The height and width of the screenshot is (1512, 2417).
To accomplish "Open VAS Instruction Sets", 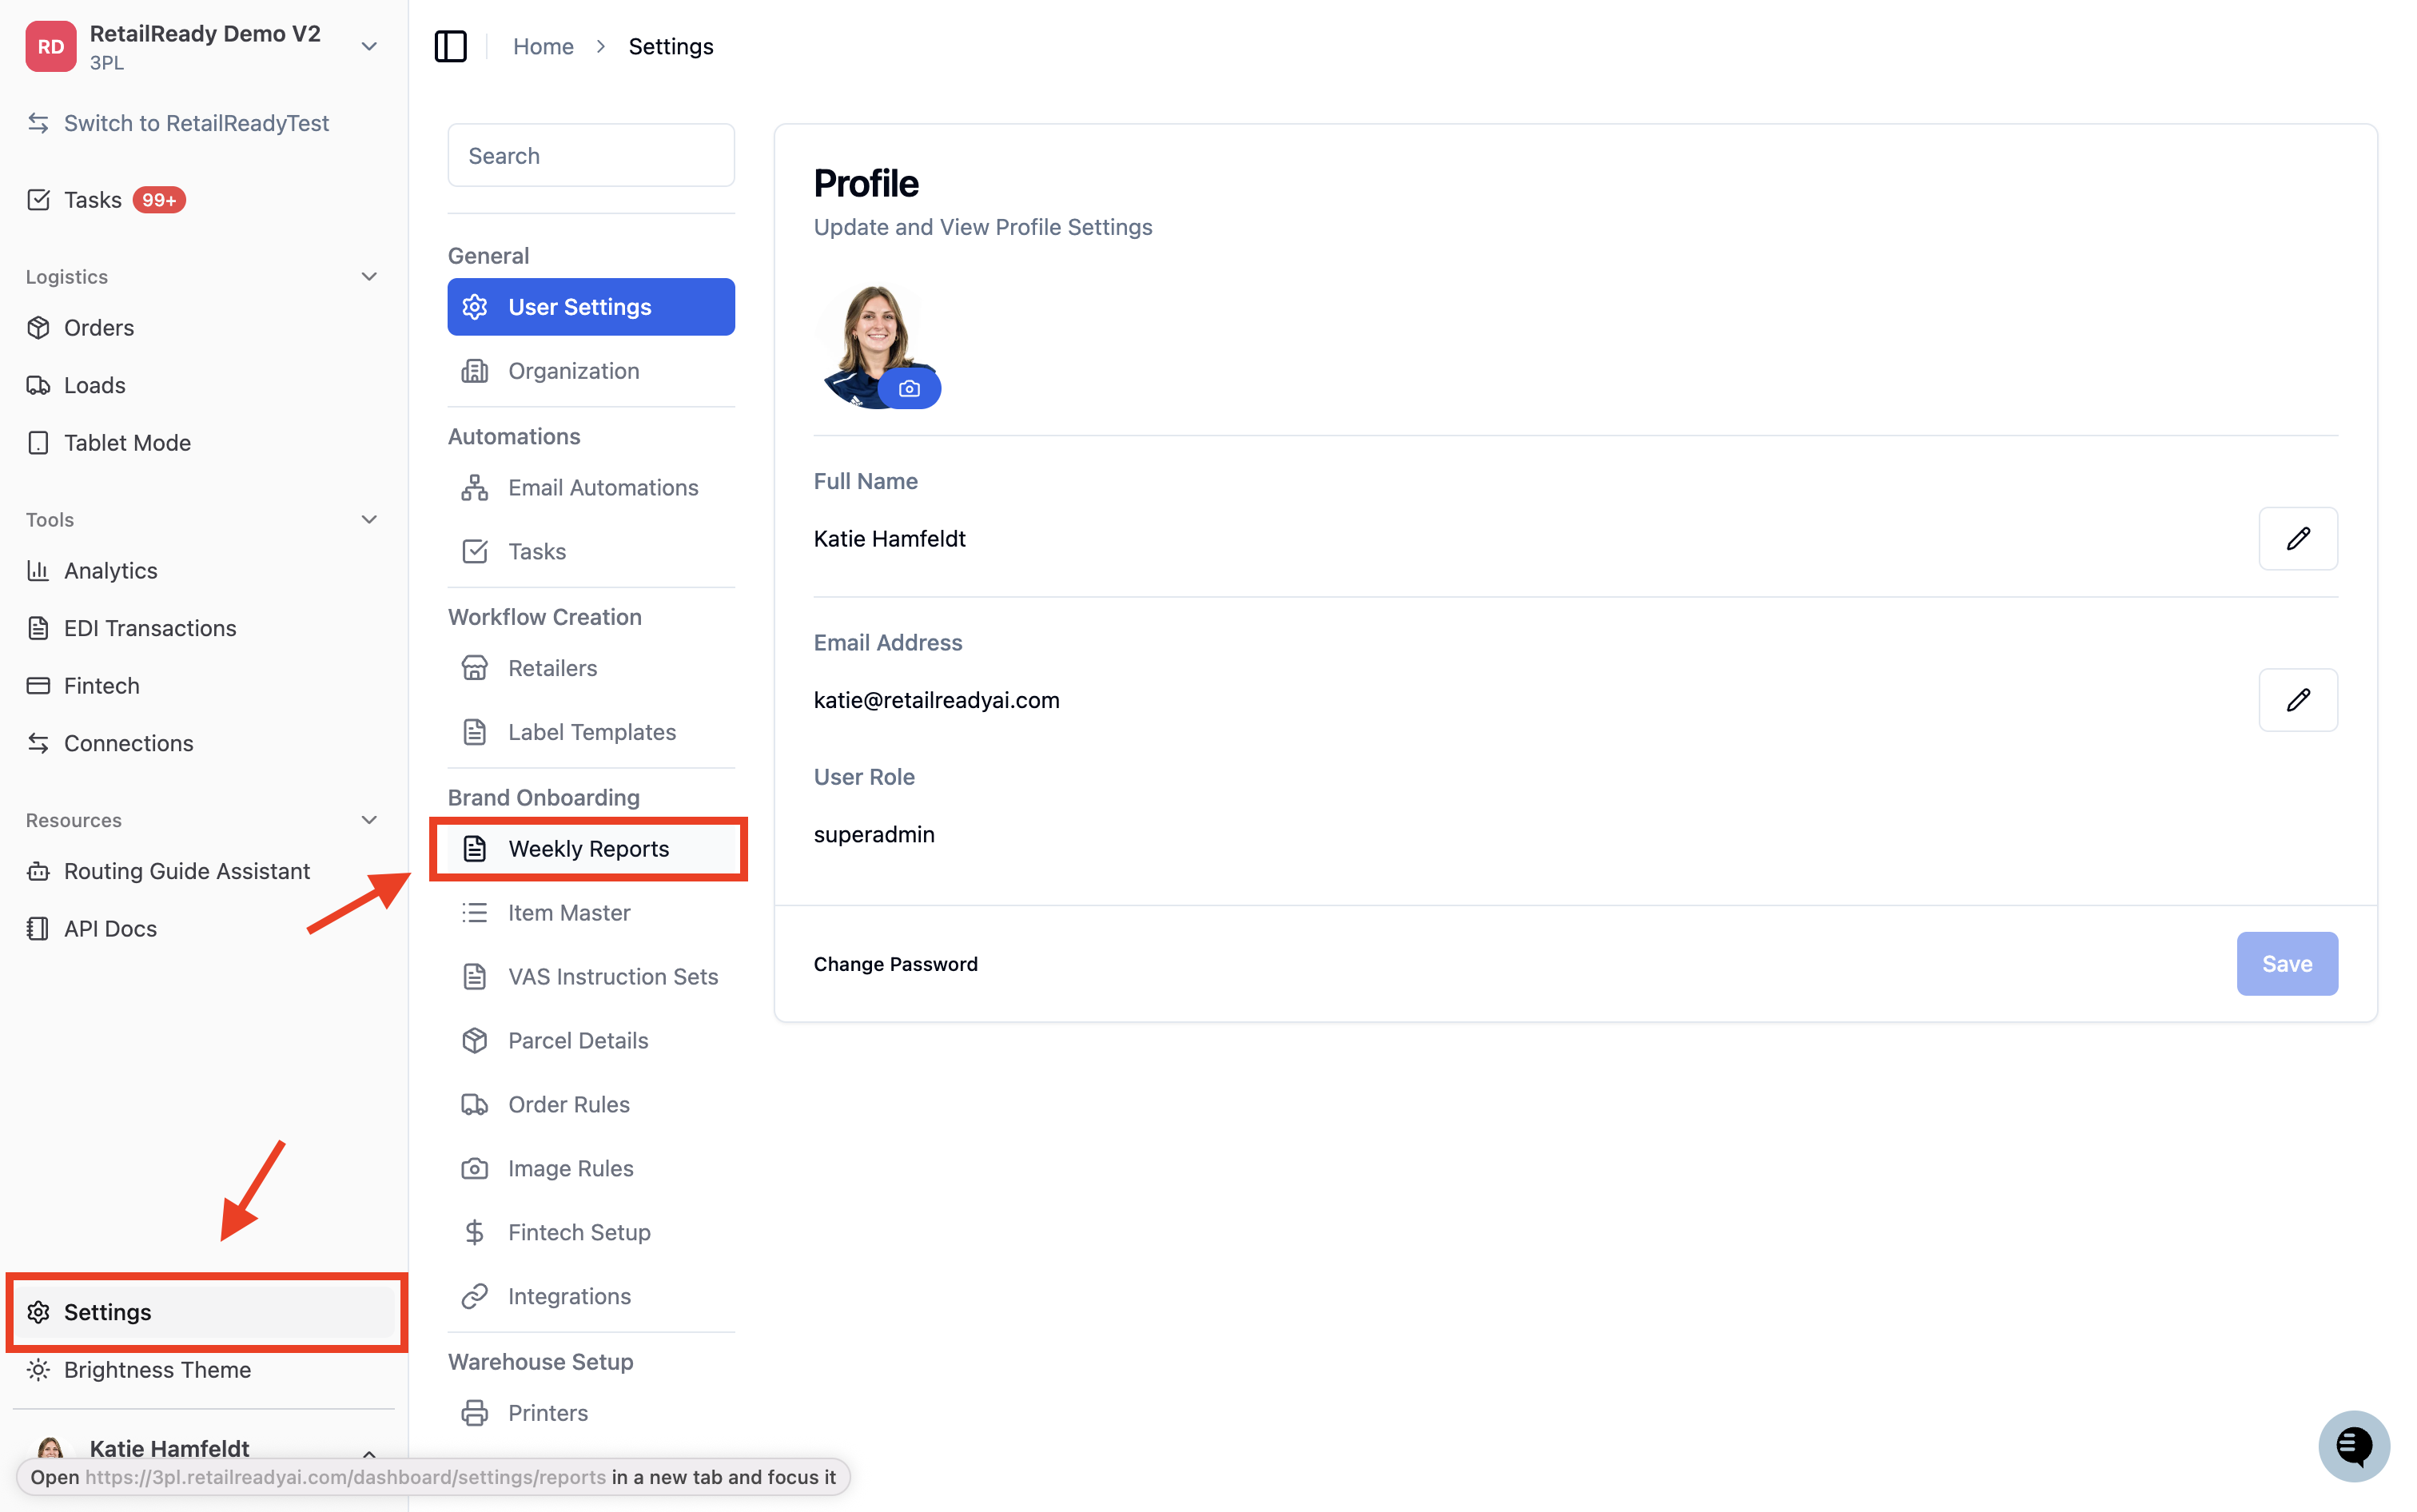I will pyautogui.click(x=591, y=977).
